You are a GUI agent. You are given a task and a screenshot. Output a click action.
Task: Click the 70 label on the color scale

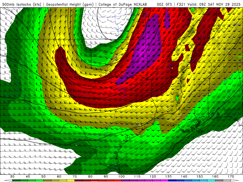75,177
